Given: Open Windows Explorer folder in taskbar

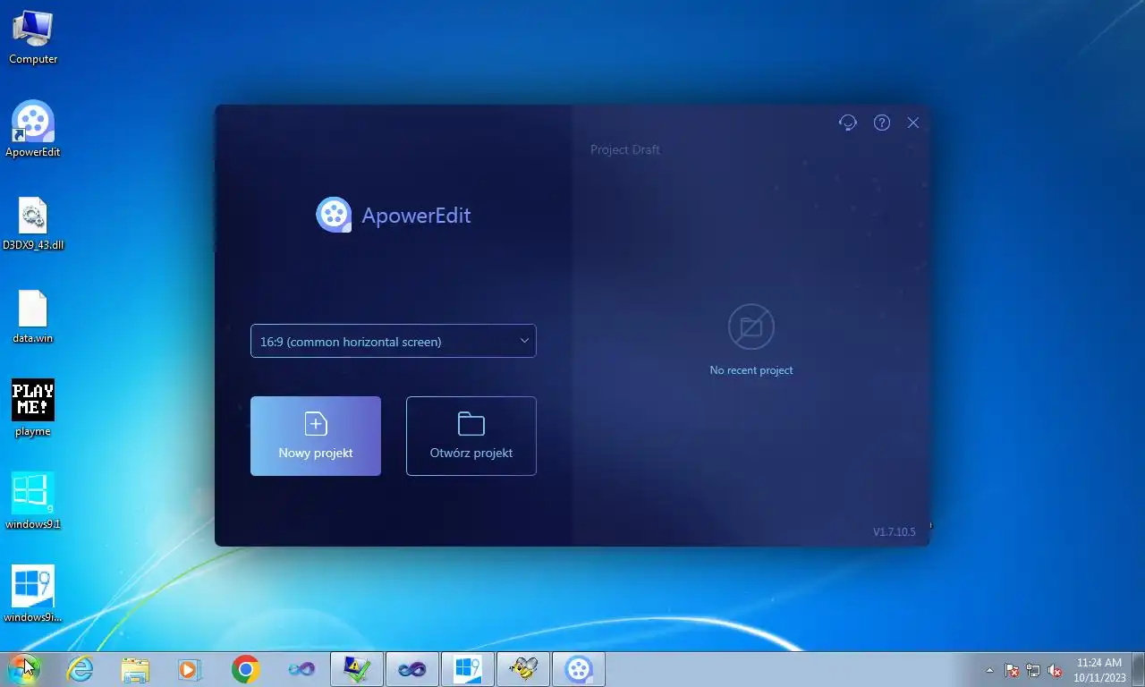Looking at the screenshot, I should point(135,669).
